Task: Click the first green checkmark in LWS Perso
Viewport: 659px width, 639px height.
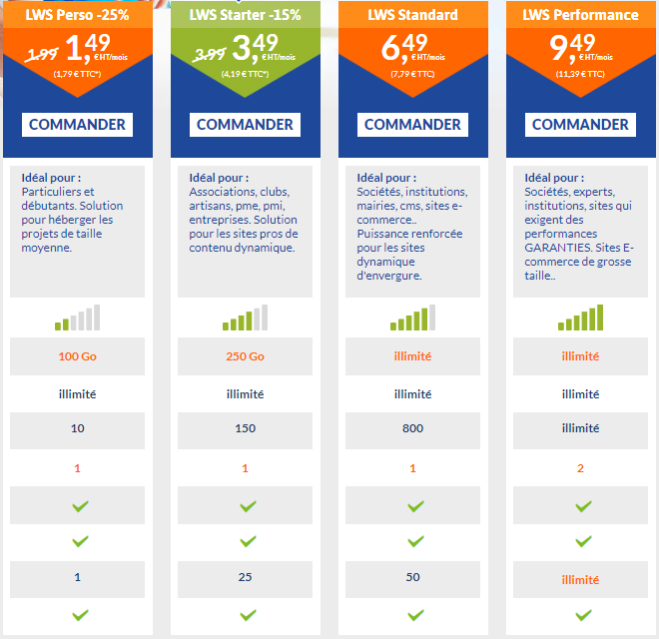Action: click(x=80, y=506)
